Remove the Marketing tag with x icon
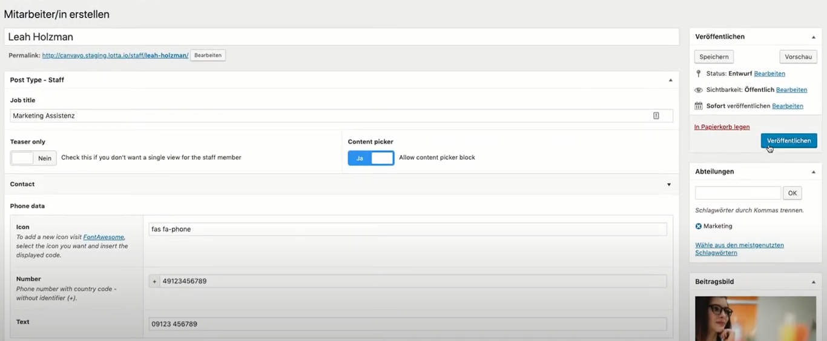Viewport: 827px width, 341px height. pyautogui.click(x=698, y=226)
